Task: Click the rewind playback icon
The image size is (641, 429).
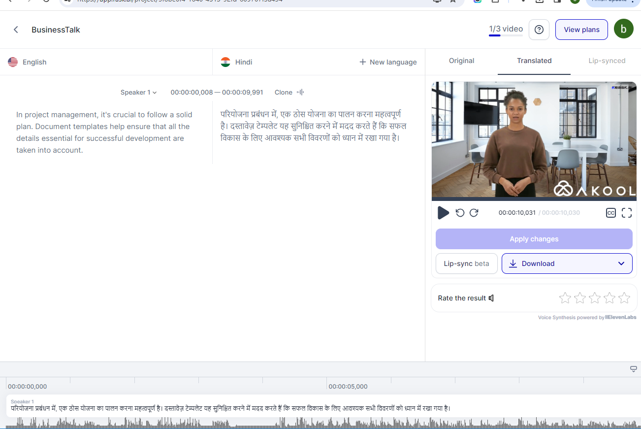Action: (459, 213)
